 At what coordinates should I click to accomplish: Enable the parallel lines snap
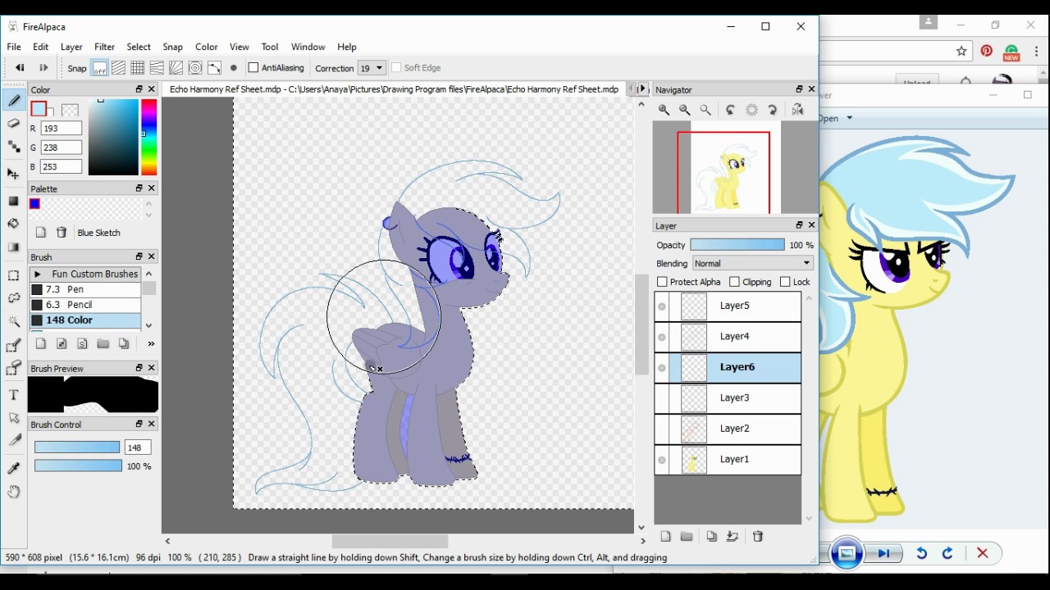tap(118, 68)
